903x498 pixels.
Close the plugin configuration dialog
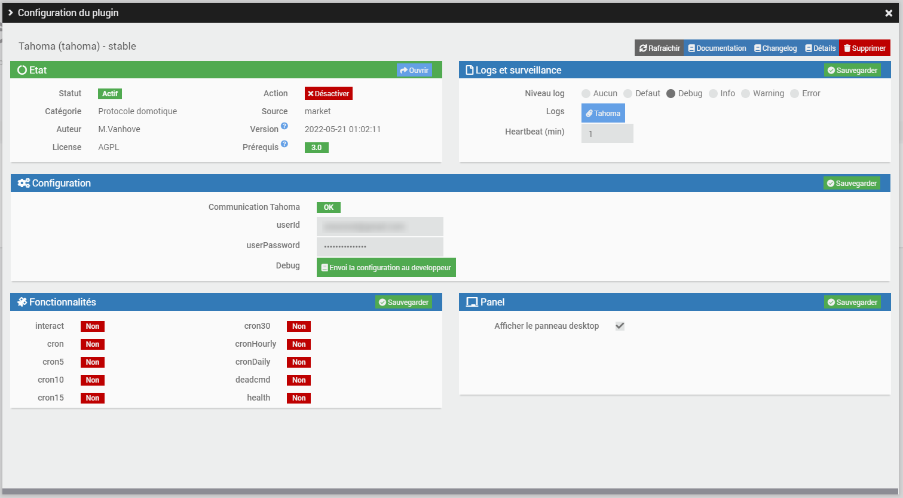click(x=889, y=13)
